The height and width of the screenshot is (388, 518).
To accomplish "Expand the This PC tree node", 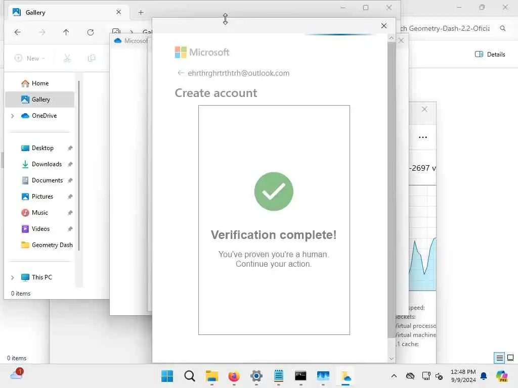I will click(x=13, y=277).
